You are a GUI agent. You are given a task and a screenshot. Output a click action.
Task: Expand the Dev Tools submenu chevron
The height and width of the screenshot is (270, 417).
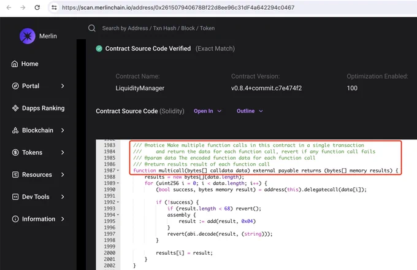click(x=63, y=197)
